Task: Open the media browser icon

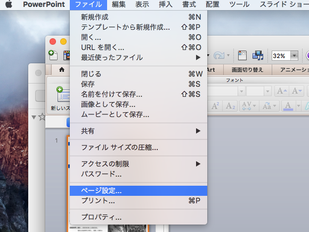Action: (x=258, y=55)
